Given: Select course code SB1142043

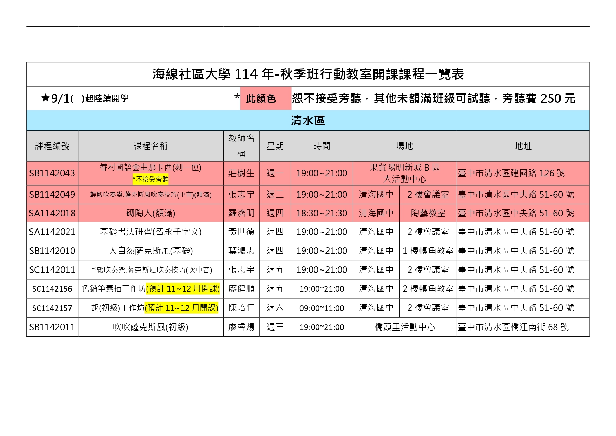Looking at the screenshot, I should click(52, 173).
